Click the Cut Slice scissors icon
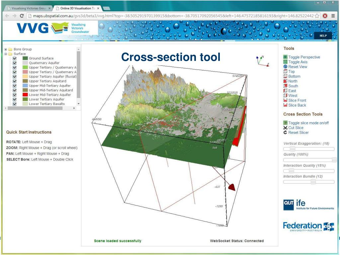 (285, 128)
